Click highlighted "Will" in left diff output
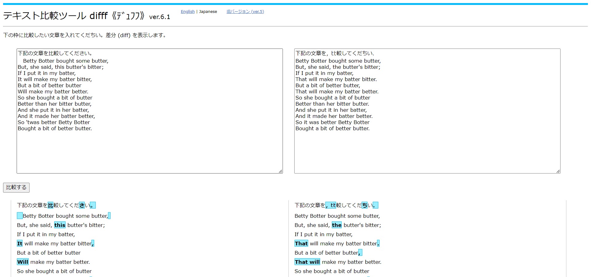Screen dimensions: 591x277 click(23, 262)
